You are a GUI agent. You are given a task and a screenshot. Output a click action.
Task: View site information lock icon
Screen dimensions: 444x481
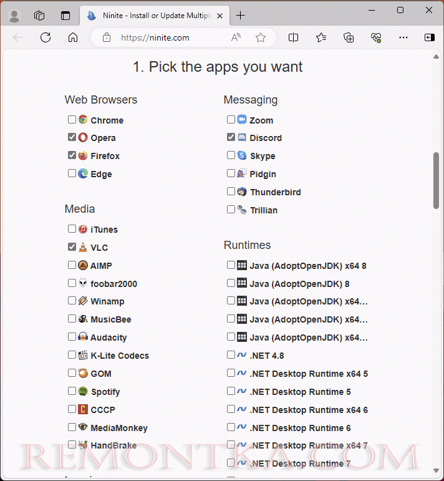107,37
